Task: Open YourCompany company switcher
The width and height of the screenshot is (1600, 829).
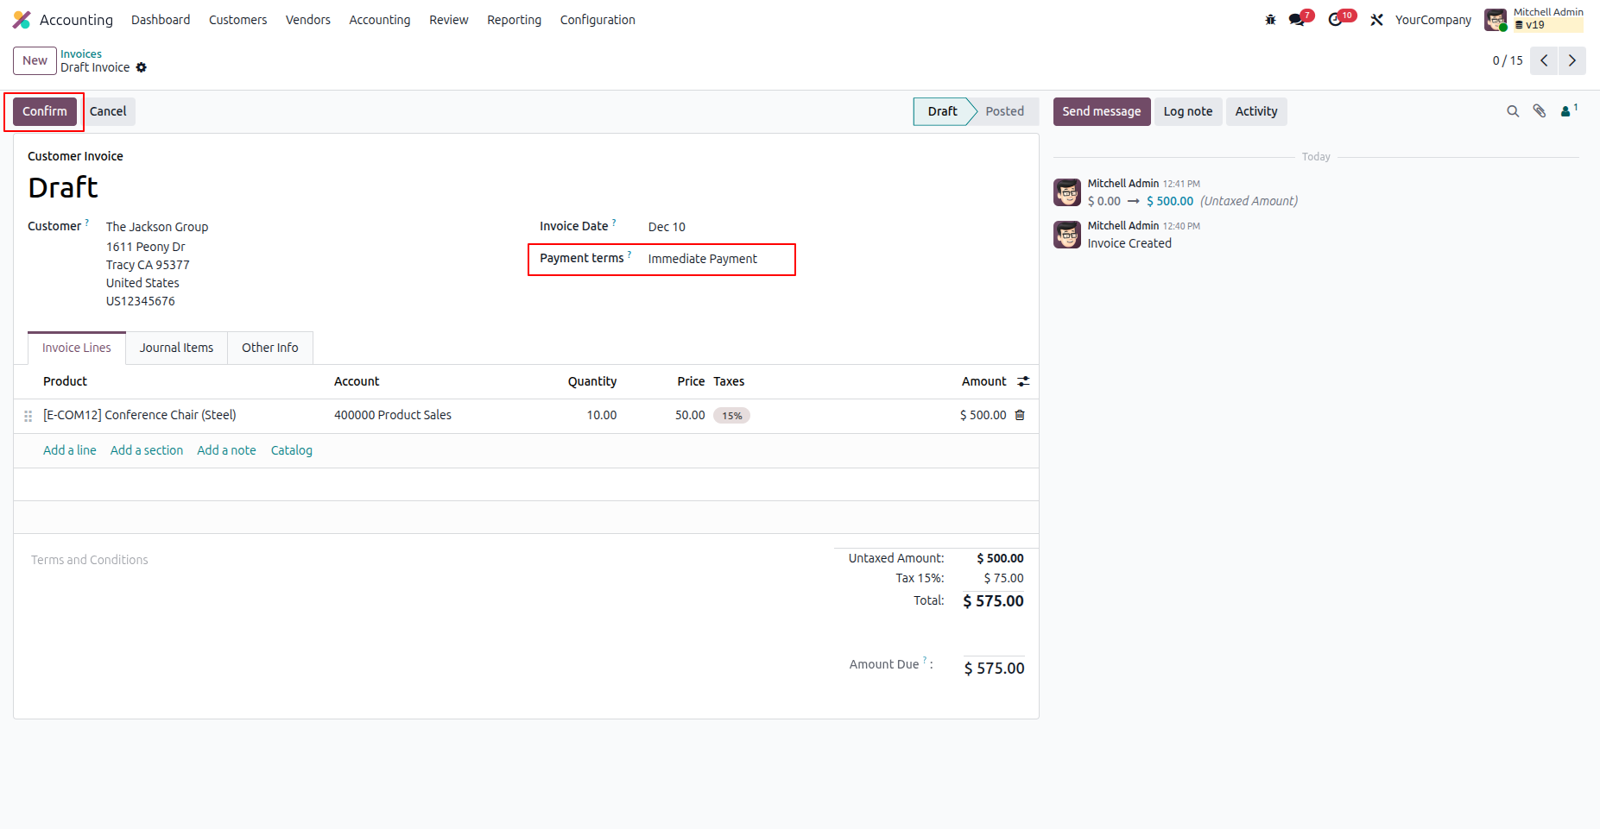Action: coord(1433,20)
